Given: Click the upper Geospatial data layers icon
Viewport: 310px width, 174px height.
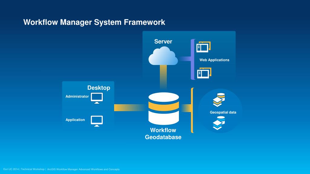Looking at the screenshot, I should click(219, 100).
